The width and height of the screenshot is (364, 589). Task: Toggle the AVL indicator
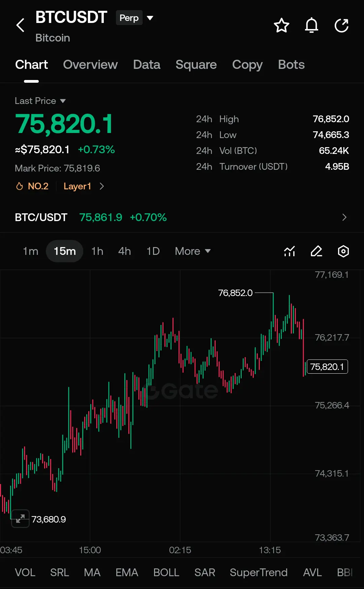pyautogui.click(x=312, y=572)
